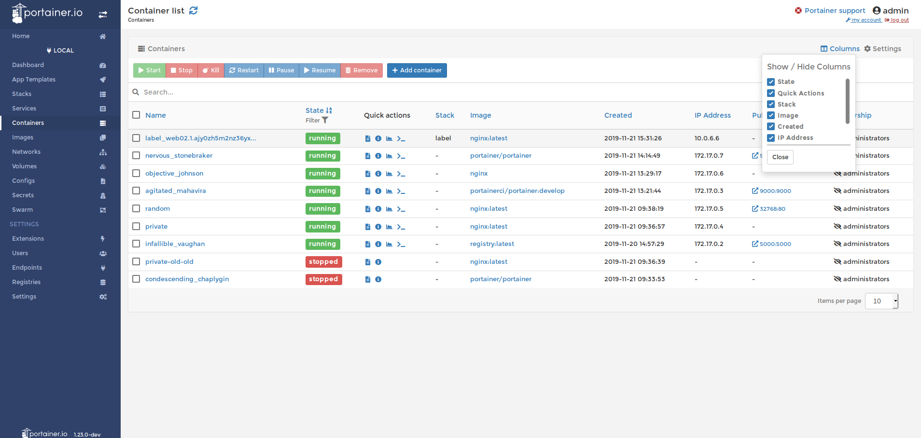Open the Portainer support link
921x438 pixels.
(x=830, y=11)
